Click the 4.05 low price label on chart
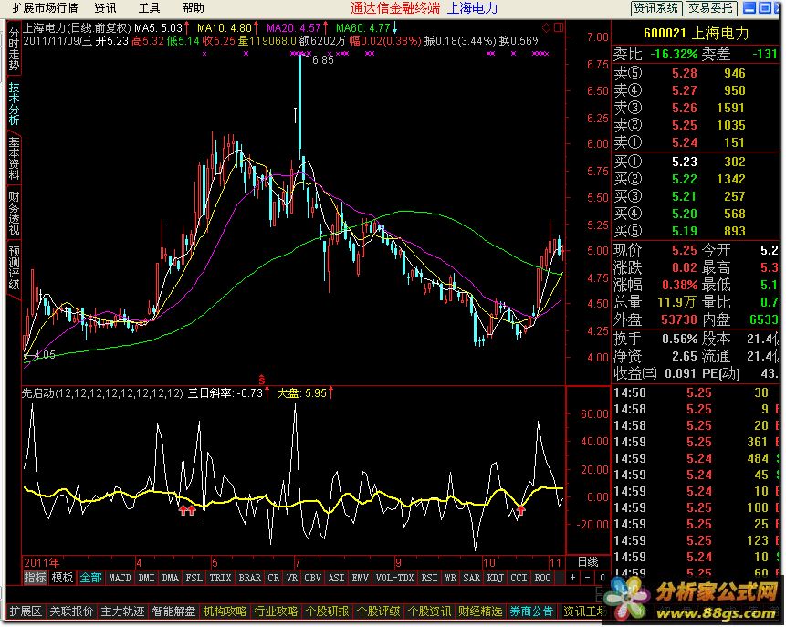 (x=44, y=355)
